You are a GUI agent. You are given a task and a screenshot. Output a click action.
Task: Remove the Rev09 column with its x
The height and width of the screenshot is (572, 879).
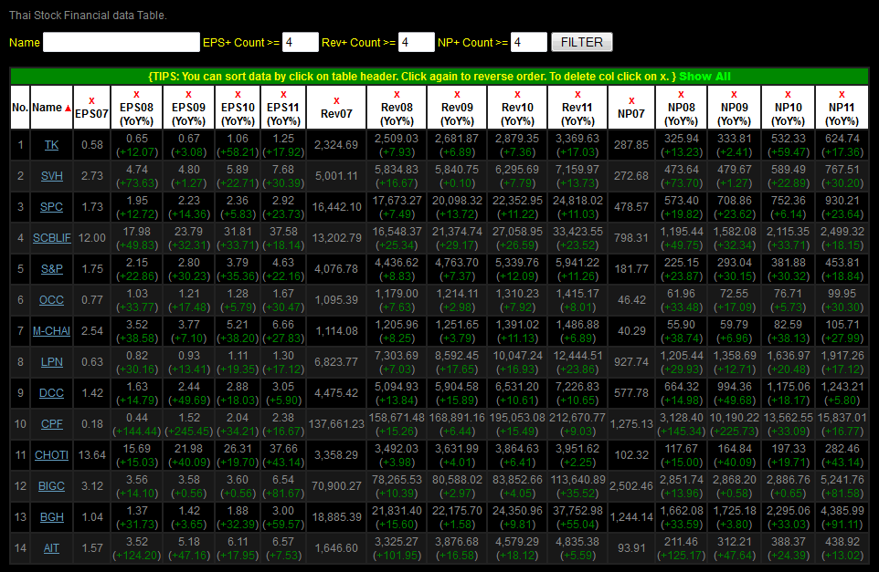click(457, 94)
